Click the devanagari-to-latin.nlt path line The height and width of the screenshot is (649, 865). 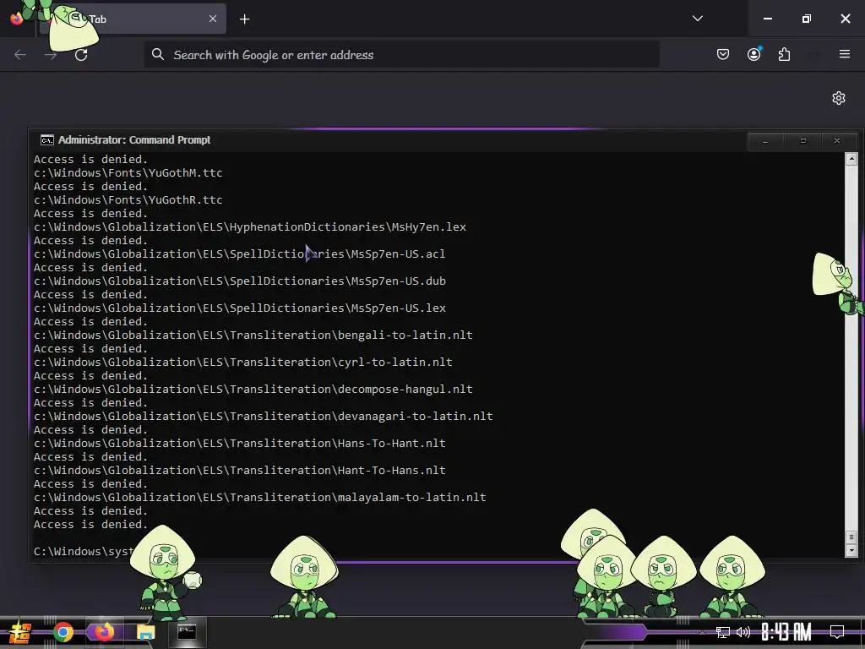[x=264, y=416]
